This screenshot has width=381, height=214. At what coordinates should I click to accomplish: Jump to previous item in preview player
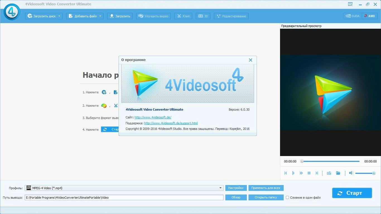coord(286,173)
